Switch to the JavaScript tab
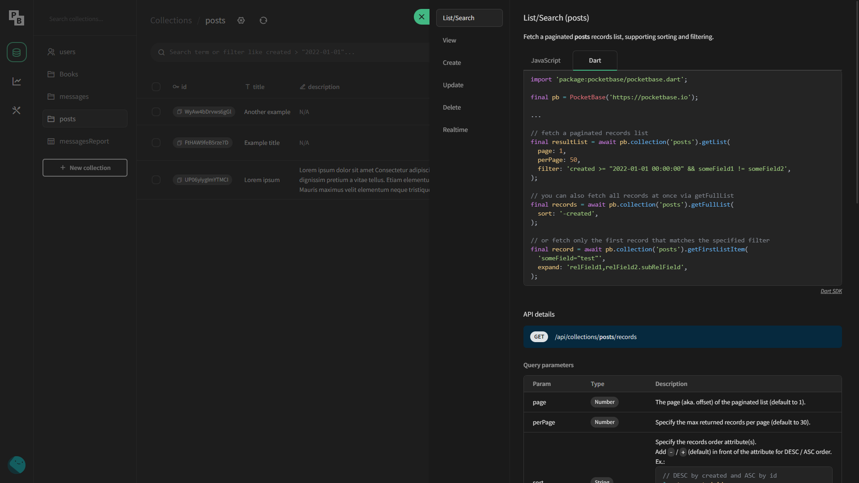 point(545,60)
